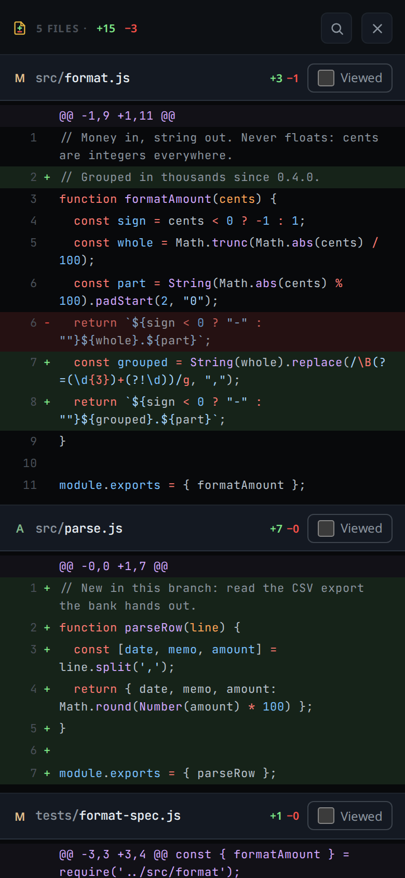Click the src/parse.js file name

coord(79,528)
